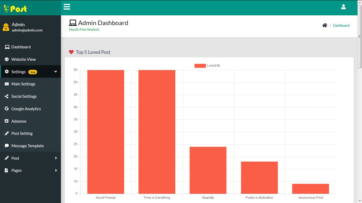The height and width of the screenshot is (203, 362).
Task: Click the Dashboard laptop icon in the sidebar
Action: click(x=7, y=47)
